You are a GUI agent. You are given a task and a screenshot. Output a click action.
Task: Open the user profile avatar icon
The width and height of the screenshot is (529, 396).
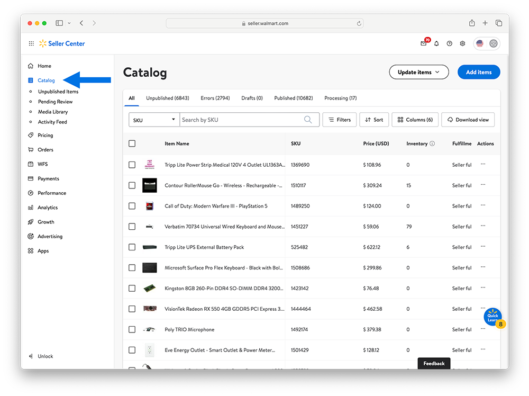[494, 43]
